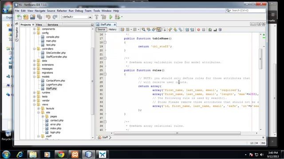
Task: Find Previous Occurrence editor icon
Action: pos(149,30)
